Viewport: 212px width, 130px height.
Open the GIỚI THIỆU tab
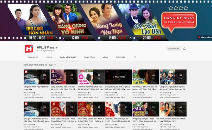point(120,57)
